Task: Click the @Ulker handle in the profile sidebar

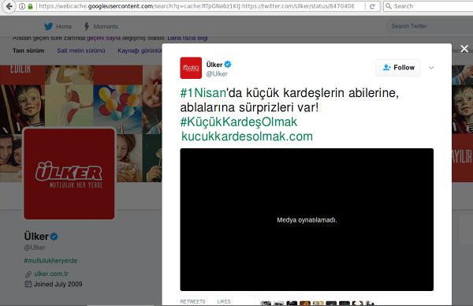Action: tap(35, 248)
